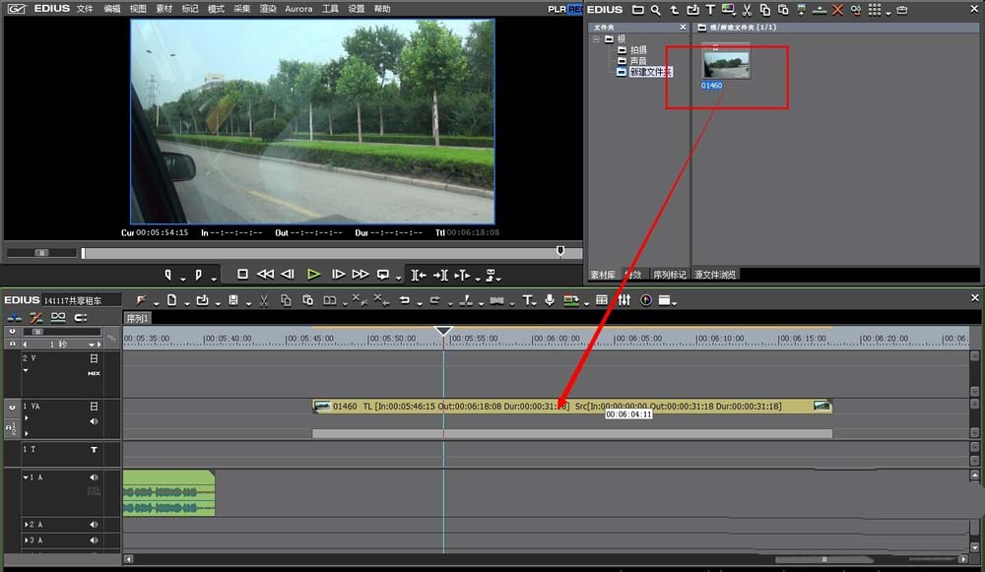Image resolution: width=985 pixels, height=572 pixels.
Task: Step to next frame in player
Action: [338, 274]
